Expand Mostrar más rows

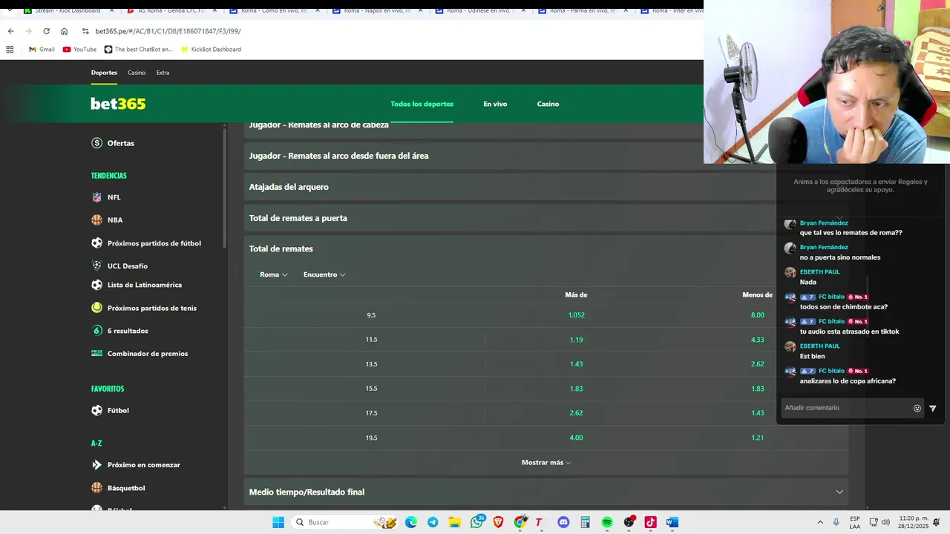pyautogui.click(x=546, y=462)
